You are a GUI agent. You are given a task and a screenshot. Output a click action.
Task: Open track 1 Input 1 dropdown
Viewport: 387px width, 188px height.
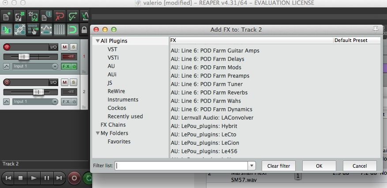(x=35, y=66)
